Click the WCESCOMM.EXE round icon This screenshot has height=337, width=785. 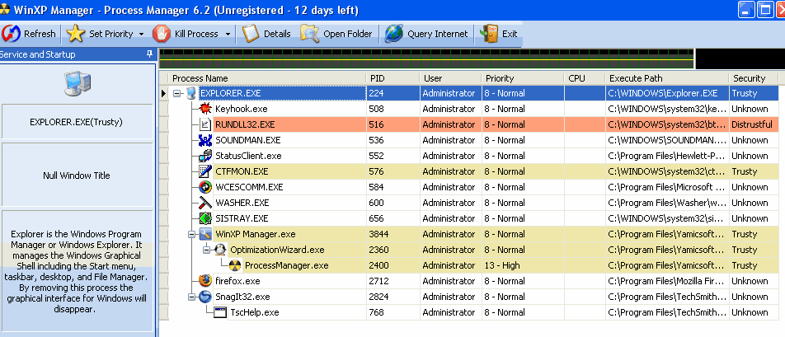[x=205, y=187]
